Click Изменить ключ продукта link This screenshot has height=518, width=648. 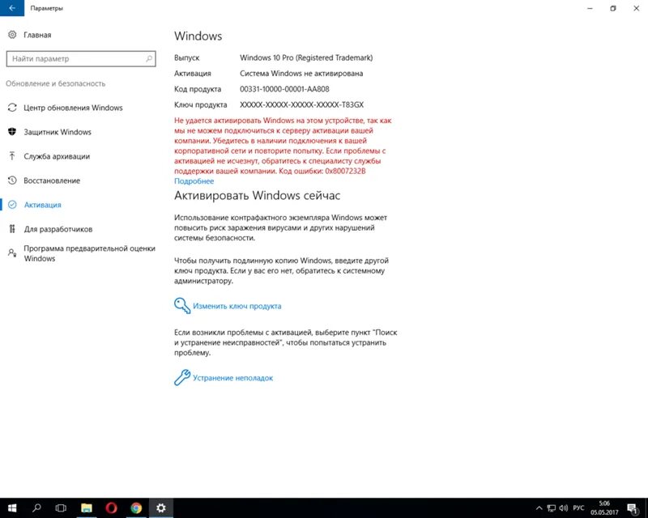point(237,307)
